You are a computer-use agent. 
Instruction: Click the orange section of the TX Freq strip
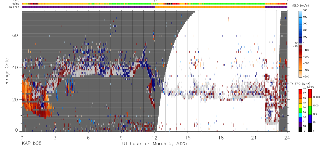[210, 7]
